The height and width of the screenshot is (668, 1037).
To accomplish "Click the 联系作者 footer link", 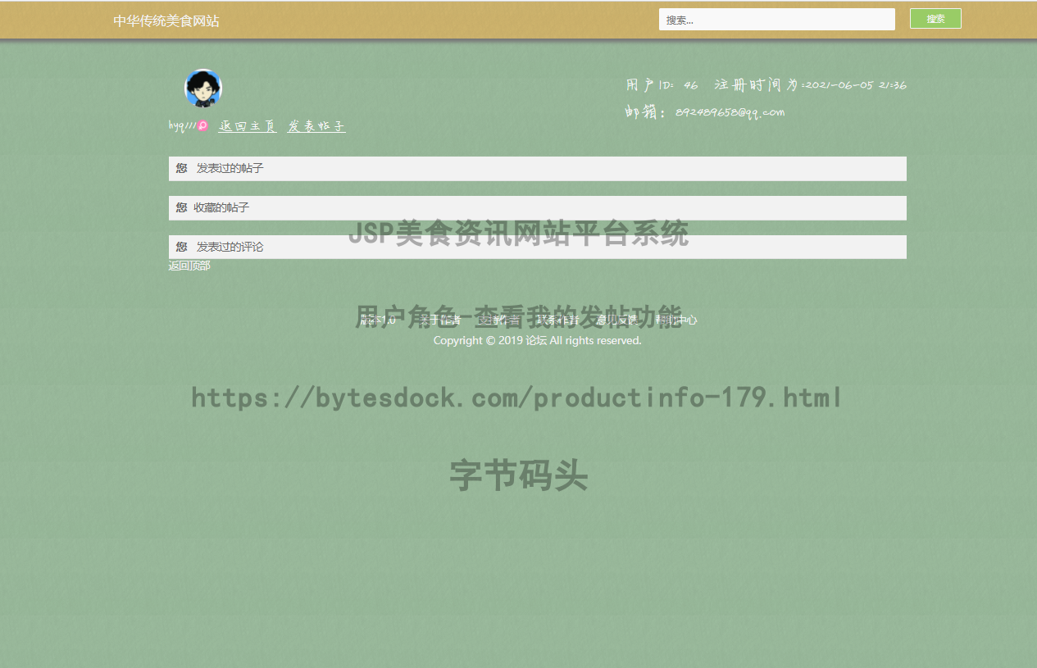I will pyautogui.click(x=557, y=320).
